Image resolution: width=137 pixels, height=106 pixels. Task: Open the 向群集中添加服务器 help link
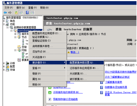[x=116, y=87]
